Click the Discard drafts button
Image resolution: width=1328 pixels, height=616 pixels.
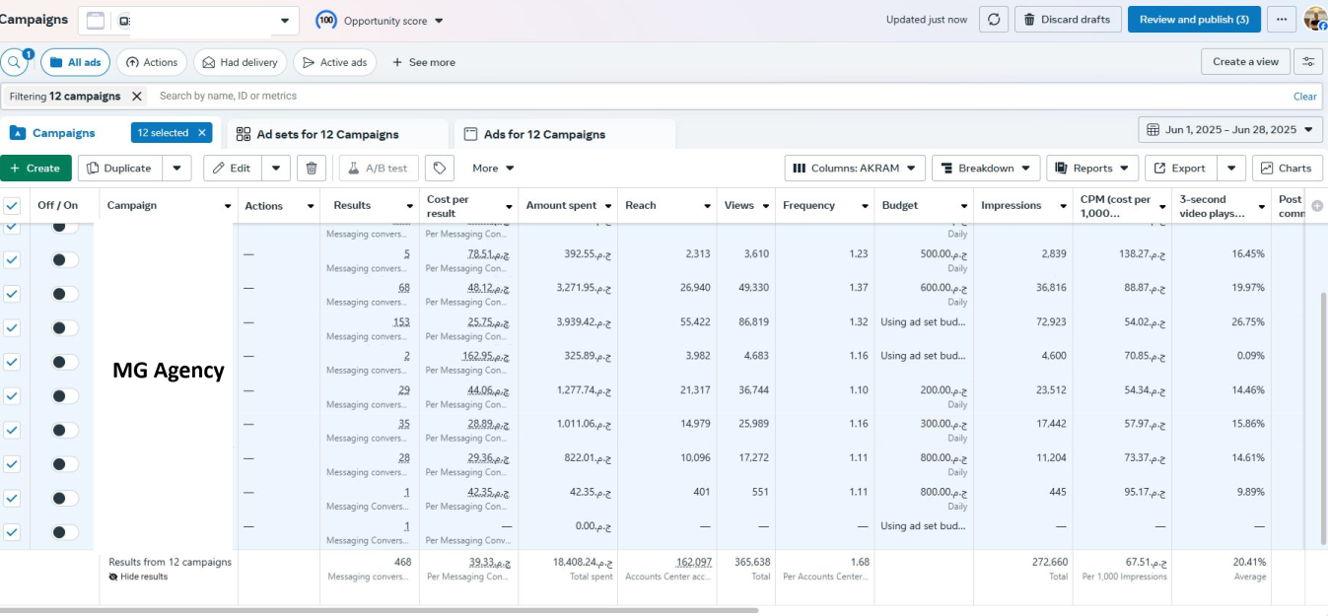1066,20
